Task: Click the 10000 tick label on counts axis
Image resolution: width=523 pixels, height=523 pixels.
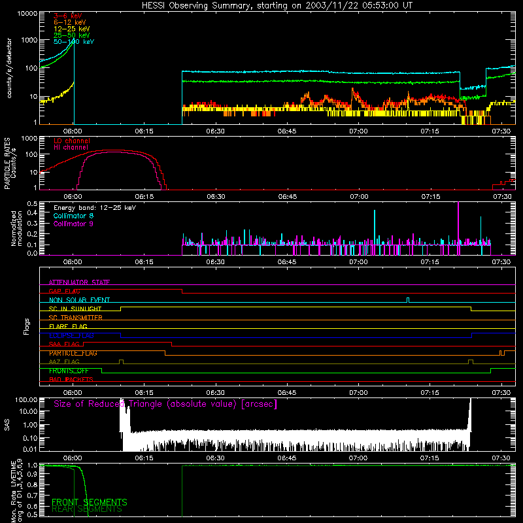Action: coord(27,13)
